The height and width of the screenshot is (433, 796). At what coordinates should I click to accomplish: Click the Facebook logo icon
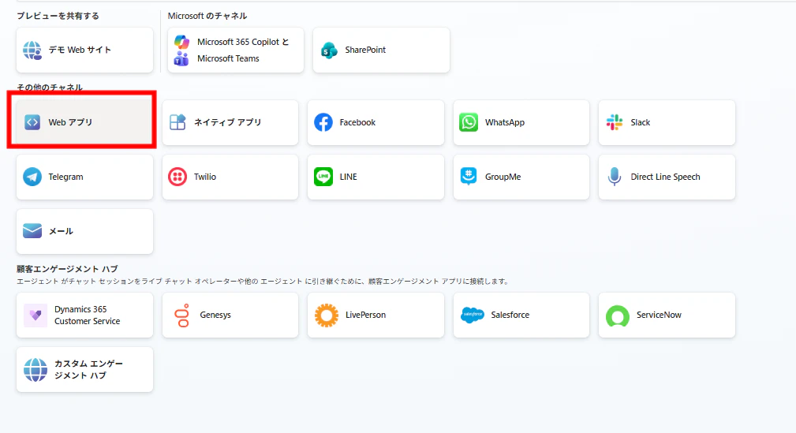[323, 122]
